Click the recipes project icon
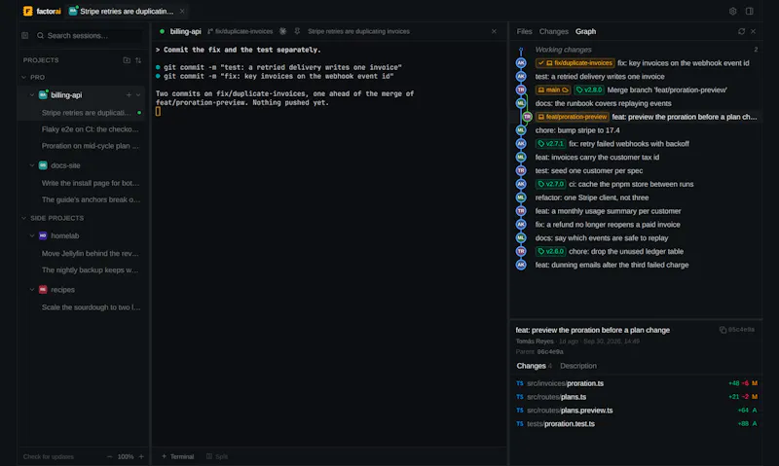The width and height of the screenshot is (779, 466). [x=43, y=289]
